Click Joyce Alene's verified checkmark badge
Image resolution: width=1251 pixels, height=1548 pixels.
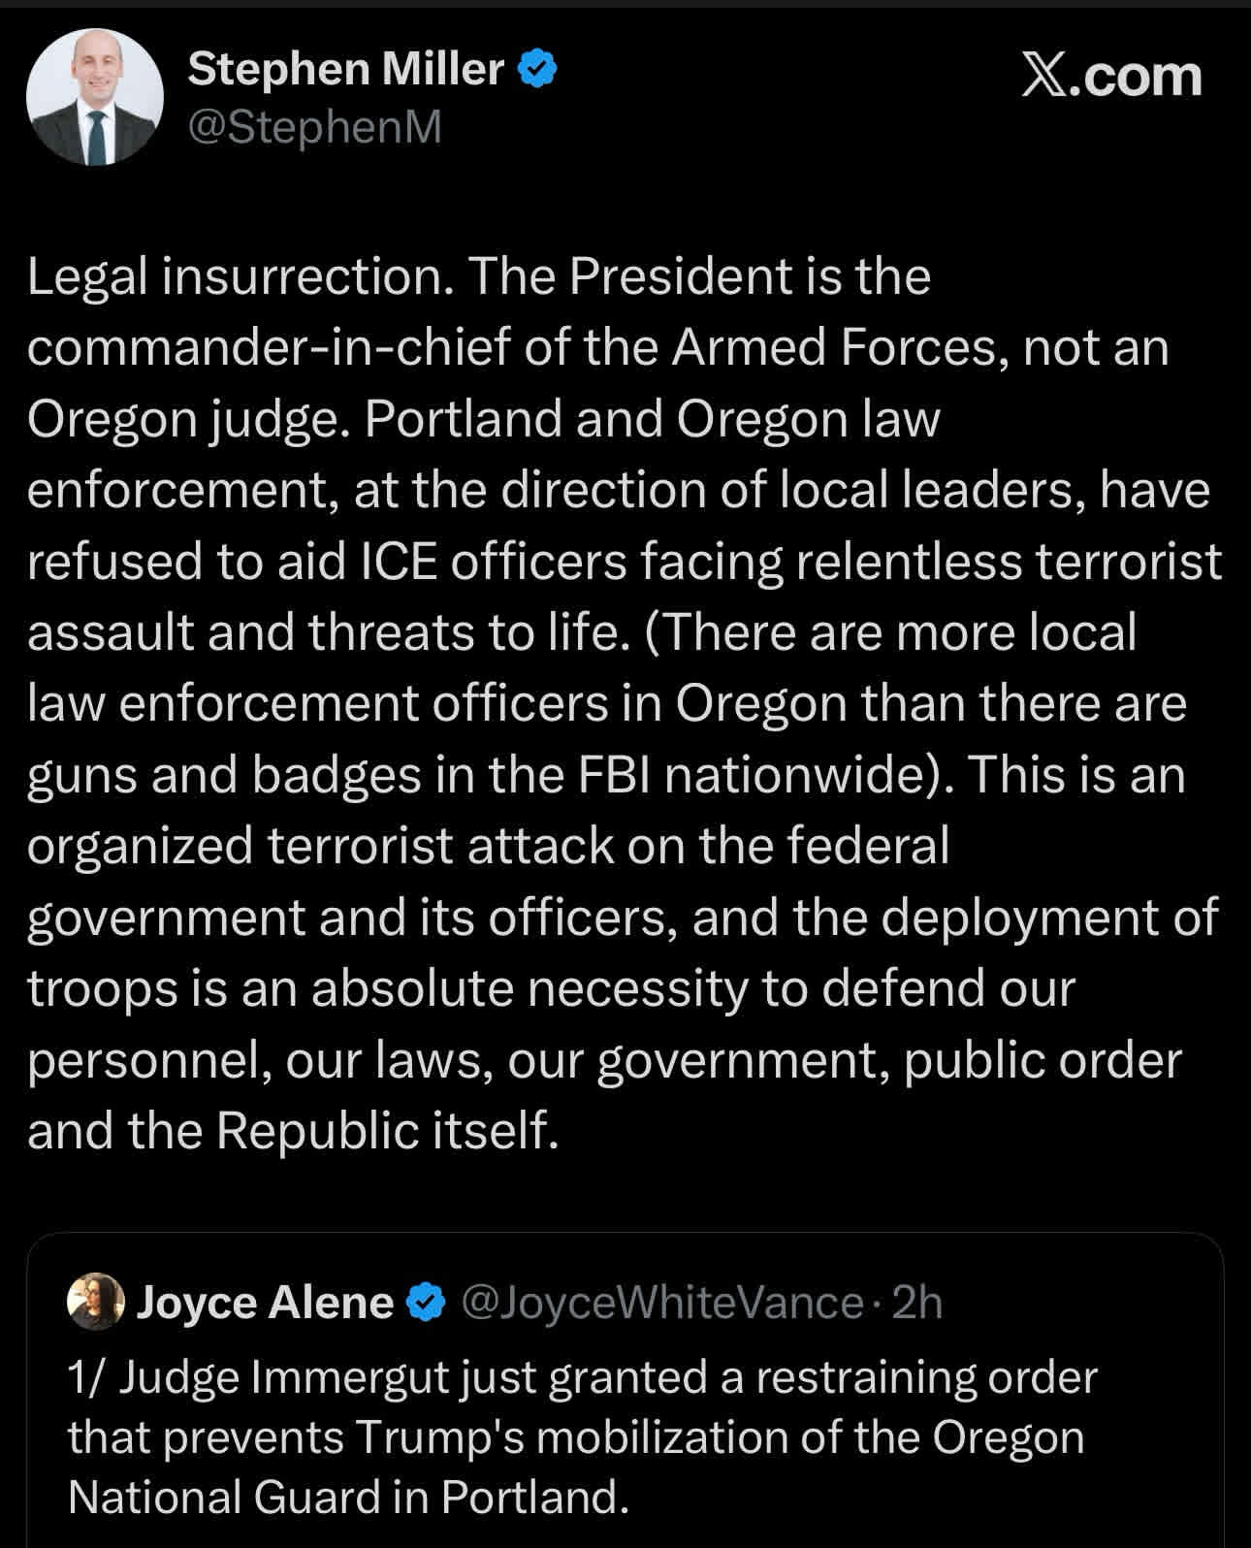pyautogui.click(x=424, y=1303)
